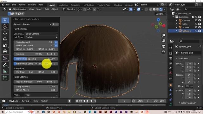Switch to wireframe viewport shading
The height and width of the screenshot is (114, 203).
[x=151, y=9]
